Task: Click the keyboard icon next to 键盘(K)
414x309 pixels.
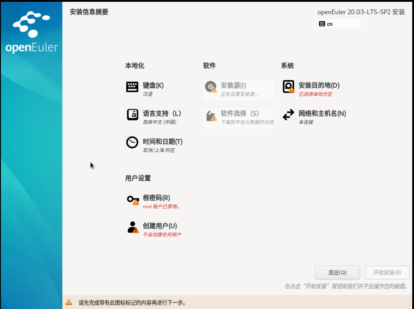Action: [132, 87]
